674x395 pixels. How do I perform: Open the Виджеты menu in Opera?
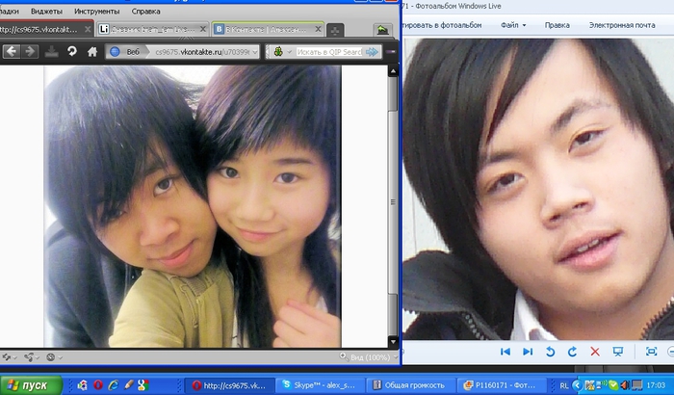(x=46, y=12)
